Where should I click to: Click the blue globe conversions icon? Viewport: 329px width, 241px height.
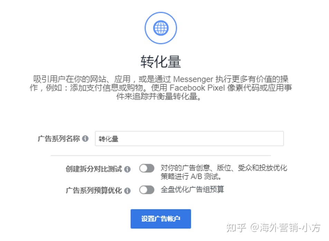(161, 28)
